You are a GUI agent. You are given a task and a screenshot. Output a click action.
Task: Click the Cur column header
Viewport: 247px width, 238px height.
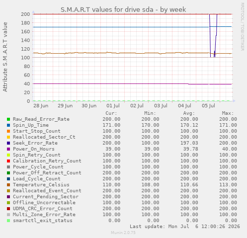(x=111, y=113)
